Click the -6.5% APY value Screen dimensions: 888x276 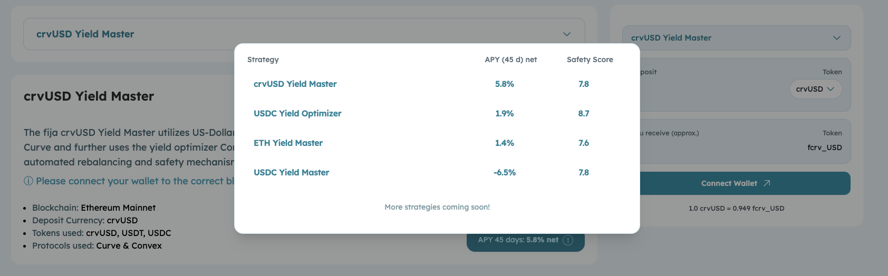[505, 173]
